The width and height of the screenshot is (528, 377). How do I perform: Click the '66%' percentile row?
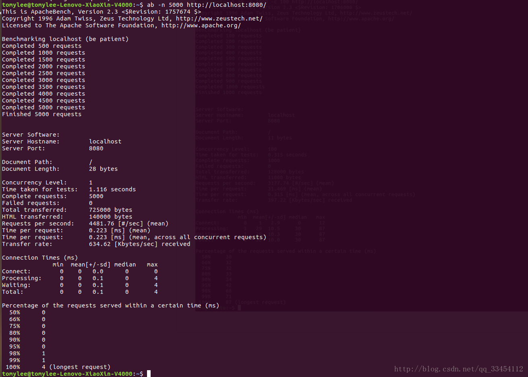pyautogui.click(x=27, y=319)
